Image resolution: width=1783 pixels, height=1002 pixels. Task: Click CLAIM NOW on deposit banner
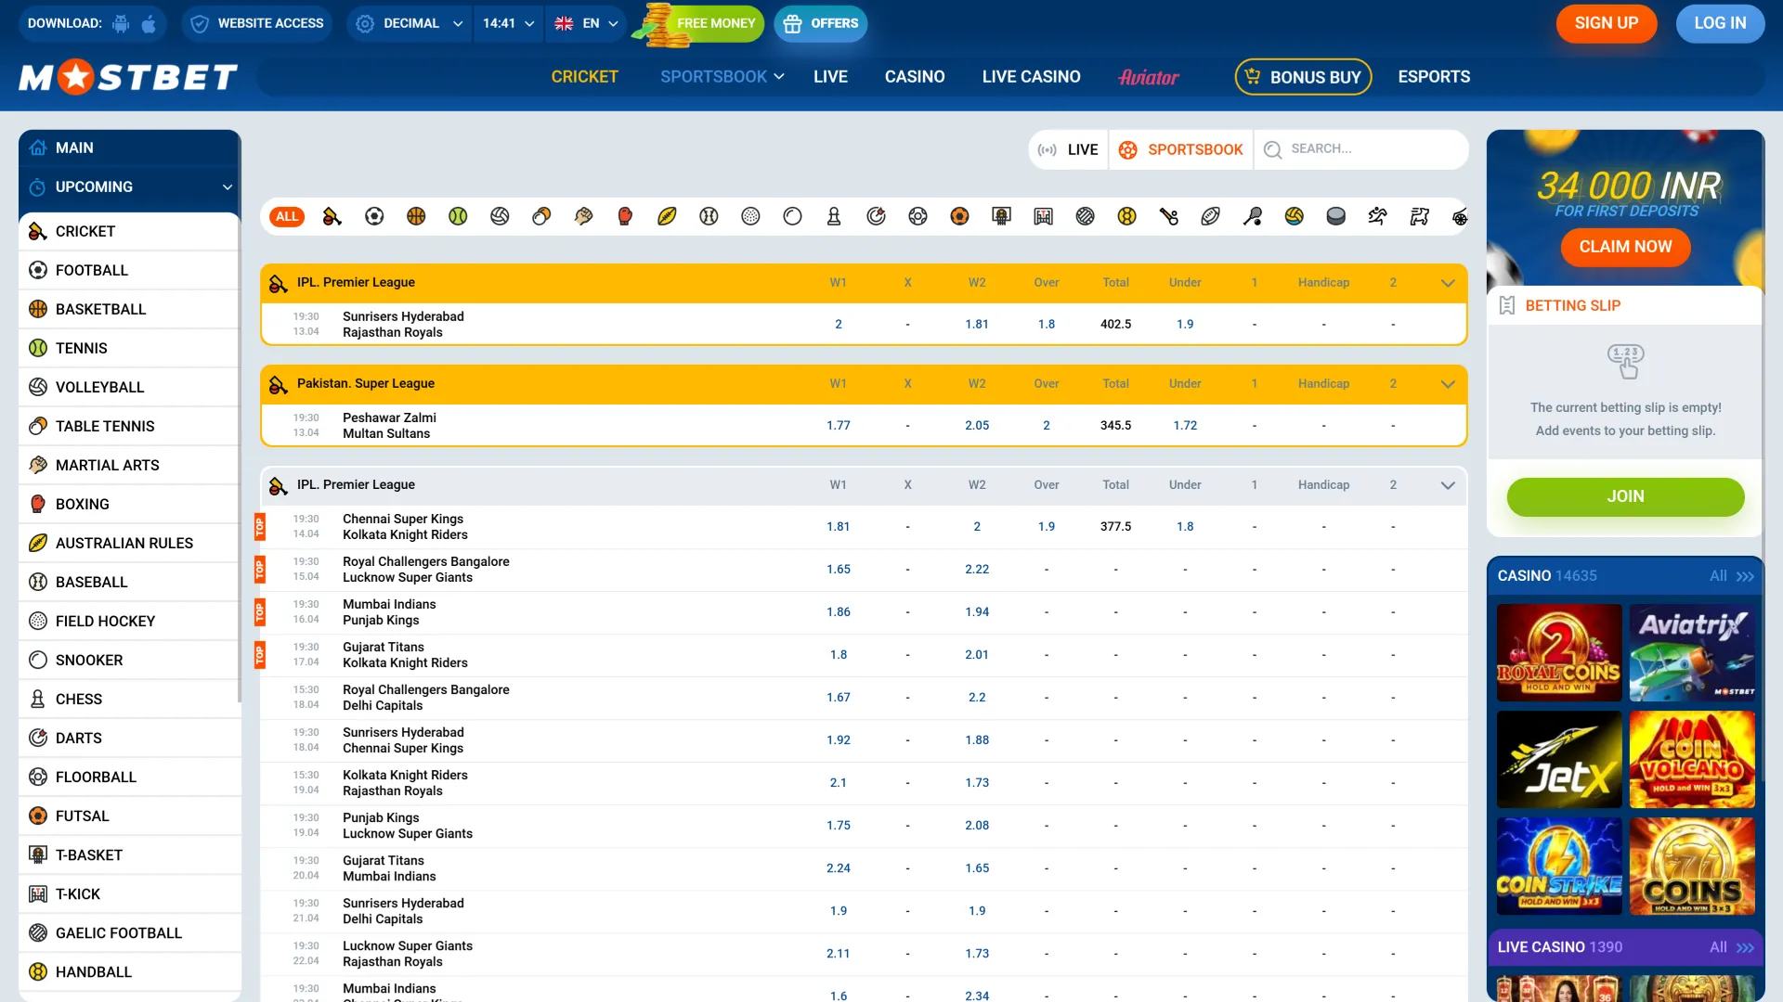[1625, 247]
